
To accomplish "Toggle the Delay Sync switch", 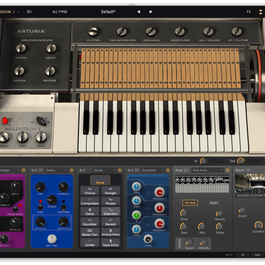I will click(40, 207).
